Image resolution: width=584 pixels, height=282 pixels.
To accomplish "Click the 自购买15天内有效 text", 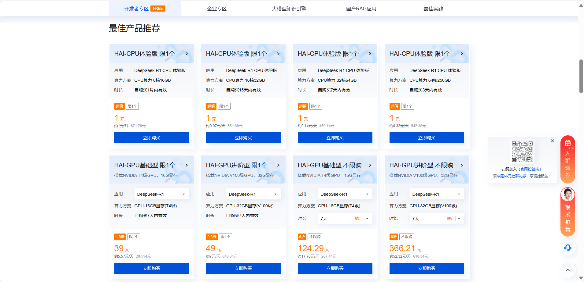I will pos(243,90).
